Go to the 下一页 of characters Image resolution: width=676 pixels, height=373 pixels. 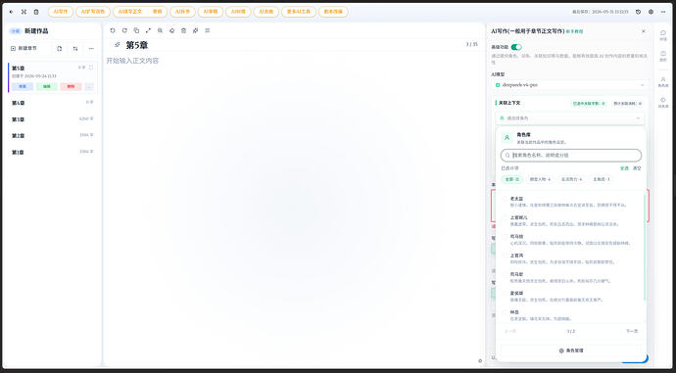(632, 331)
